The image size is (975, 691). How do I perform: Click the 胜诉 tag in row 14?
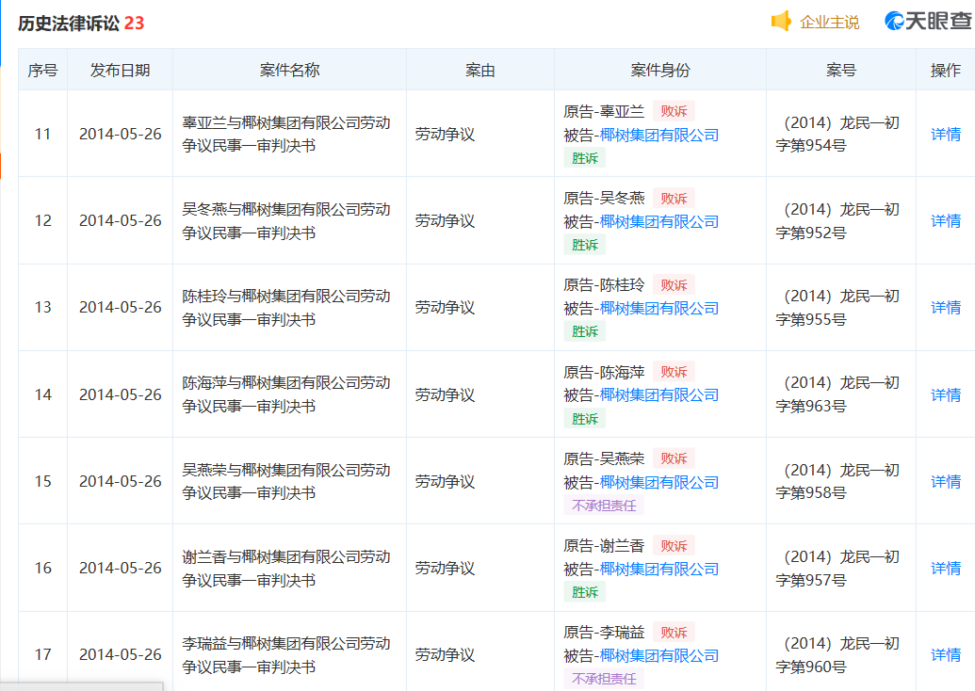pyautogui.click(x=584, y=418)
